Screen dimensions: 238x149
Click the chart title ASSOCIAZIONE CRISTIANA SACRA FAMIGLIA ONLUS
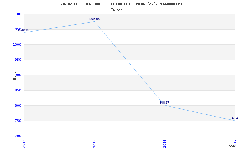[119, 4]
